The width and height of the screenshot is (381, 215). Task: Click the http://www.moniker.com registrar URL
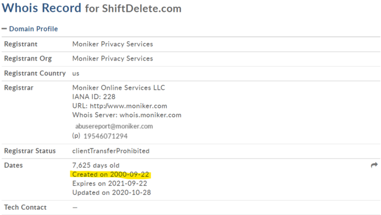pos(128,106)
